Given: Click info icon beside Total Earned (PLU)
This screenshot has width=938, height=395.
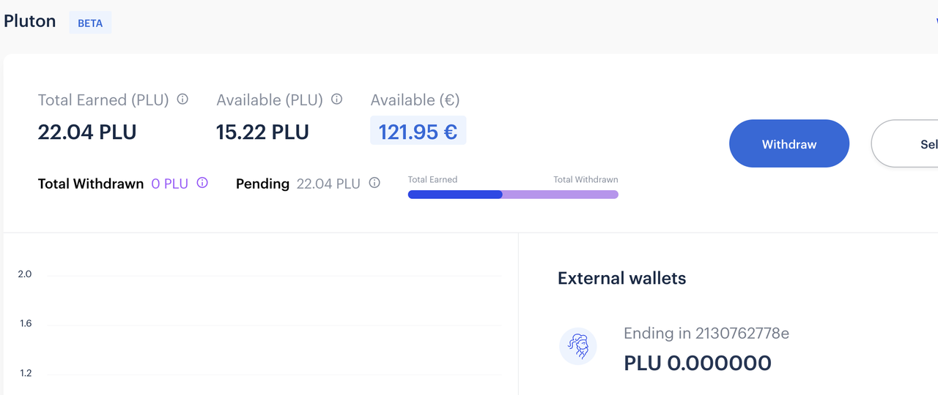Looking at the screenshot, I should tap(182, 99).
